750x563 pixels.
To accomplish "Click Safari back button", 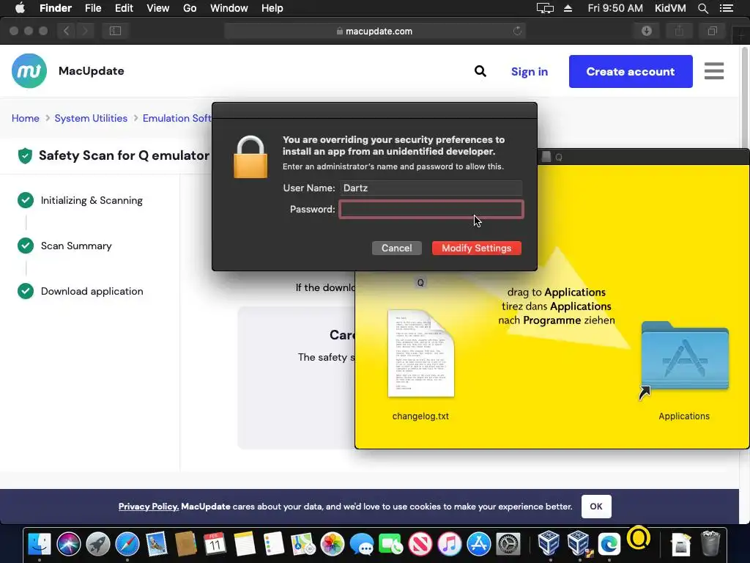I will coord(67,31).
